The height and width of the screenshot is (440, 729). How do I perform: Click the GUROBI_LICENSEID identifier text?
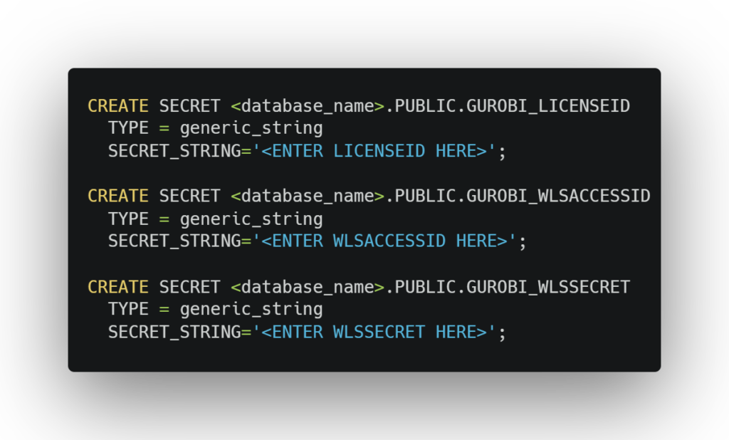tap(548, 106)
